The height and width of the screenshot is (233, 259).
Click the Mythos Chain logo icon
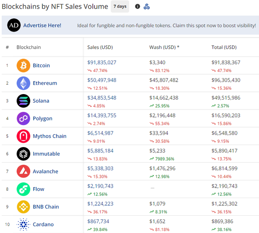[23, 136]
